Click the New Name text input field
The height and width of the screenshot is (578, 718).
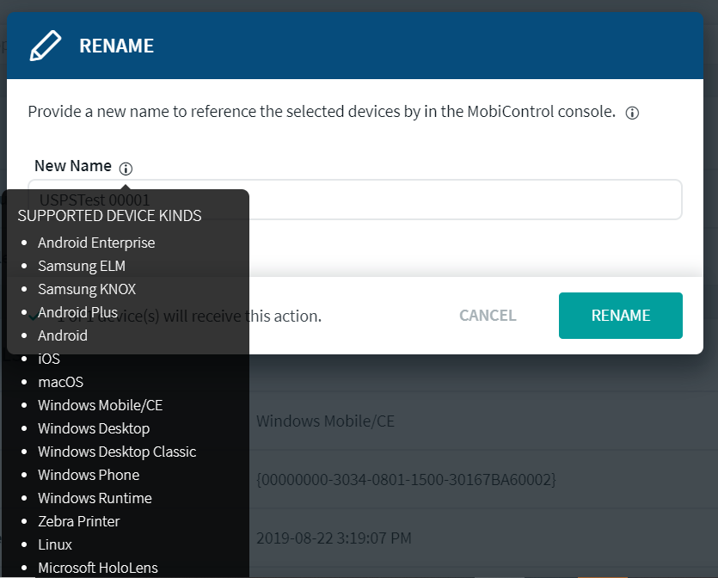[464, 200]
